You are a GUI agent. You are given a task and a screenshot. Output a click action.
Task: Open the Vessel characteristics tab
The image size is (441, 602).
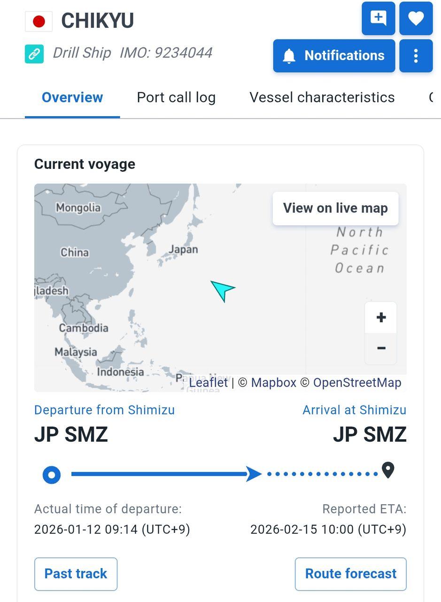(x=322, y=97)
